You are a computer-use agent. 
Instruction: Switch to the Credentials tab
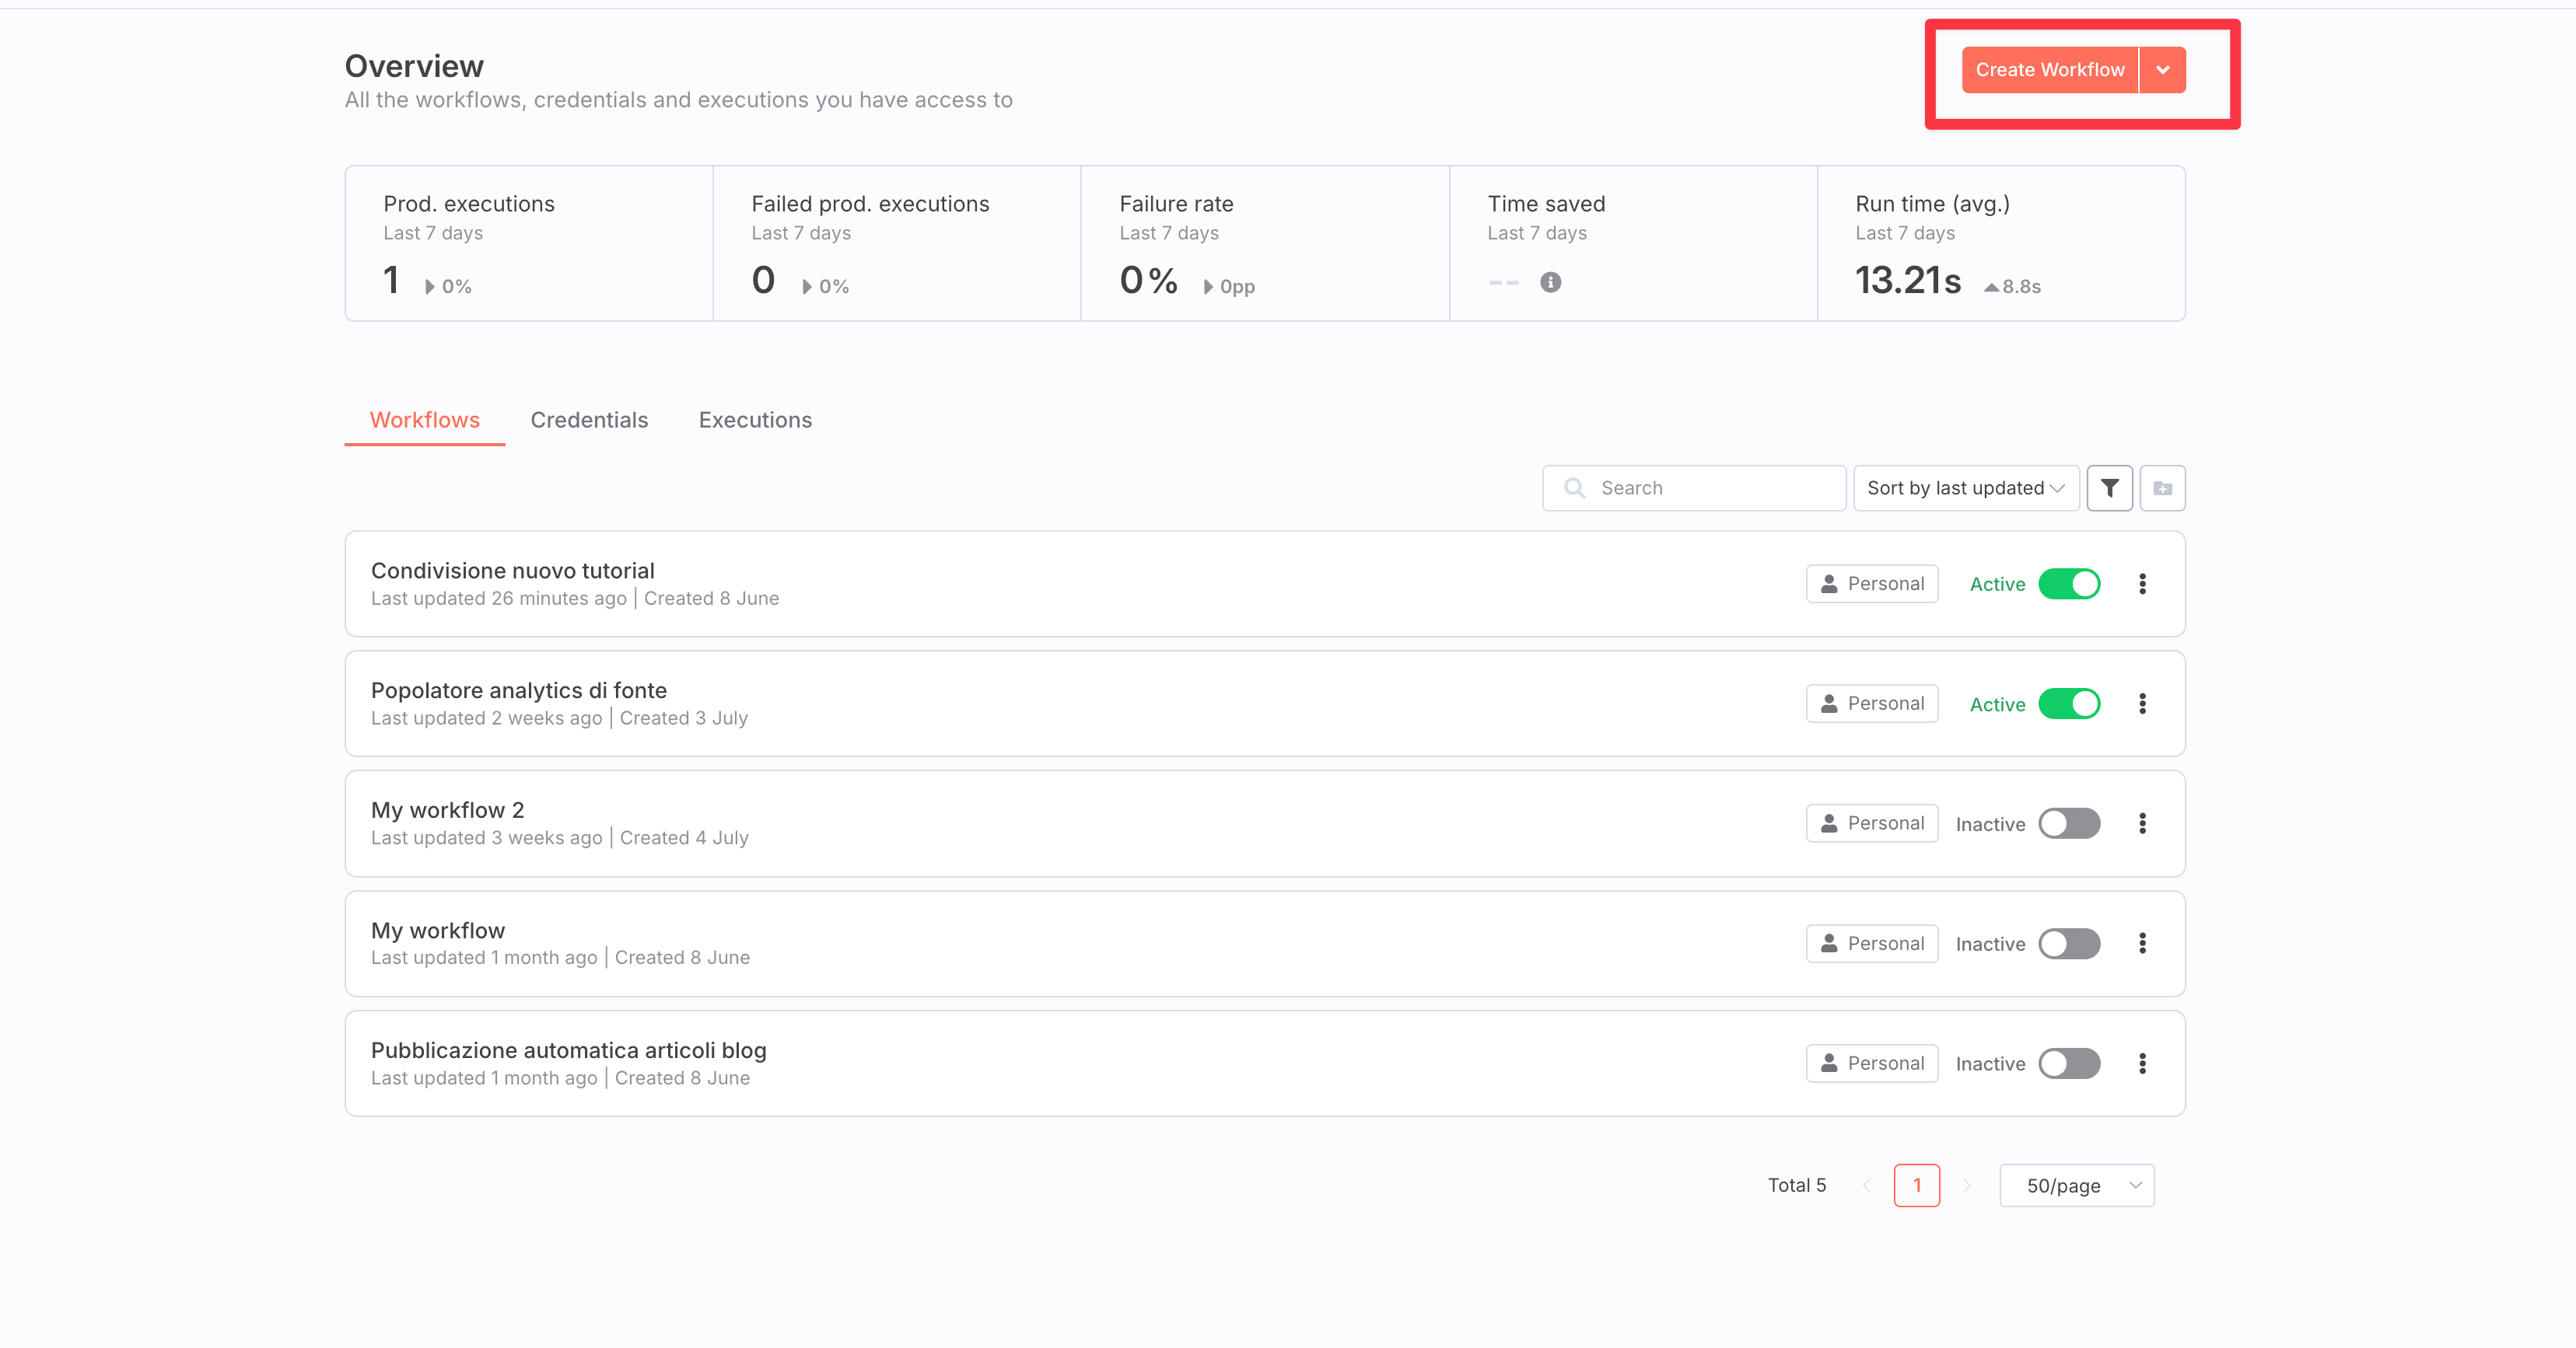(x=589, y=420)
